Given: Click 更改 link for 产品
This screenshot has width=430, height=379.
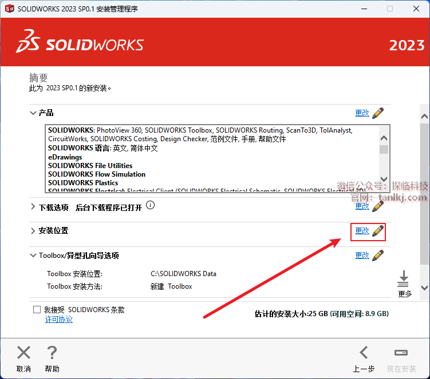Looking at the screenshot, I should [362, 113].
